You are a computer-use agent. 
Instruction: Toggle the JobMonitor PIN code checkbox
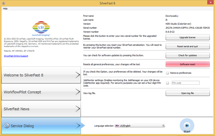pos(167,83)
